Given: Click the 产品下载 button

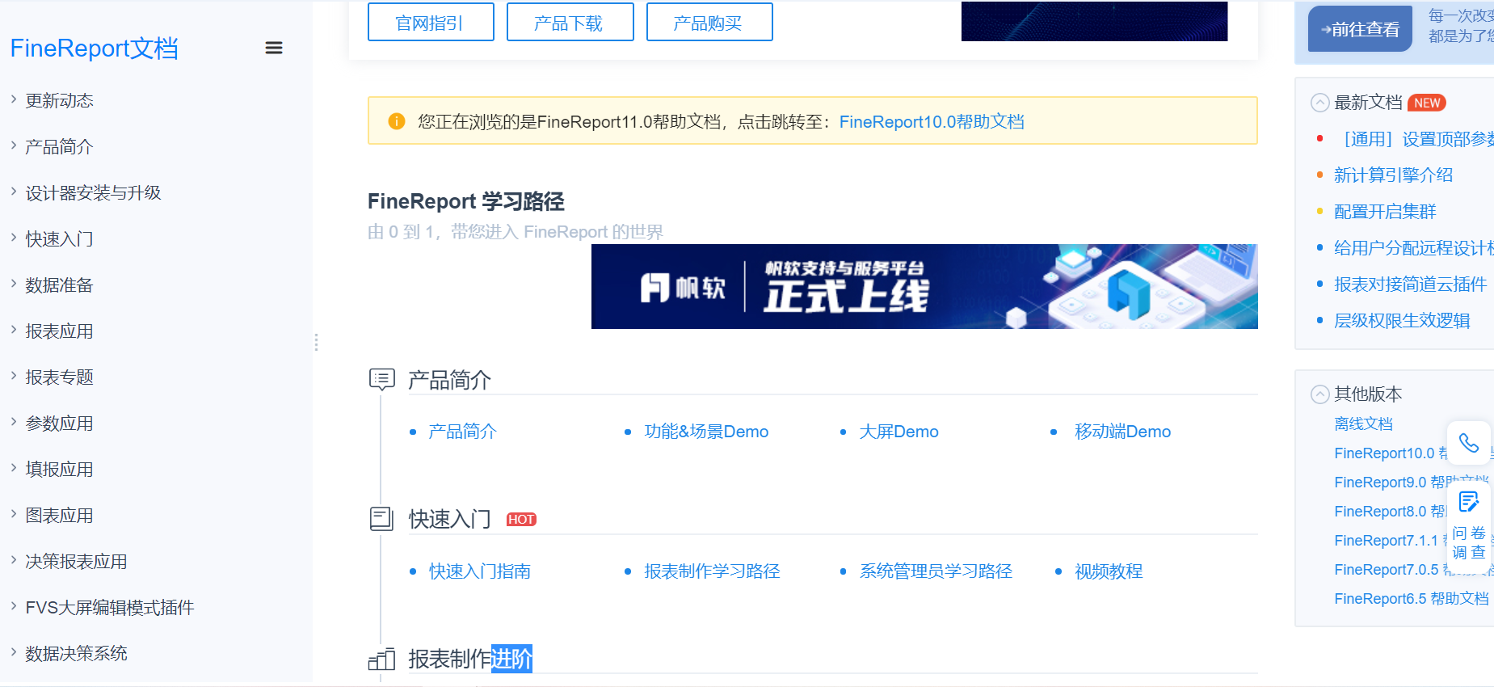Looking at the screenshot, I should (x=570, y=23).
